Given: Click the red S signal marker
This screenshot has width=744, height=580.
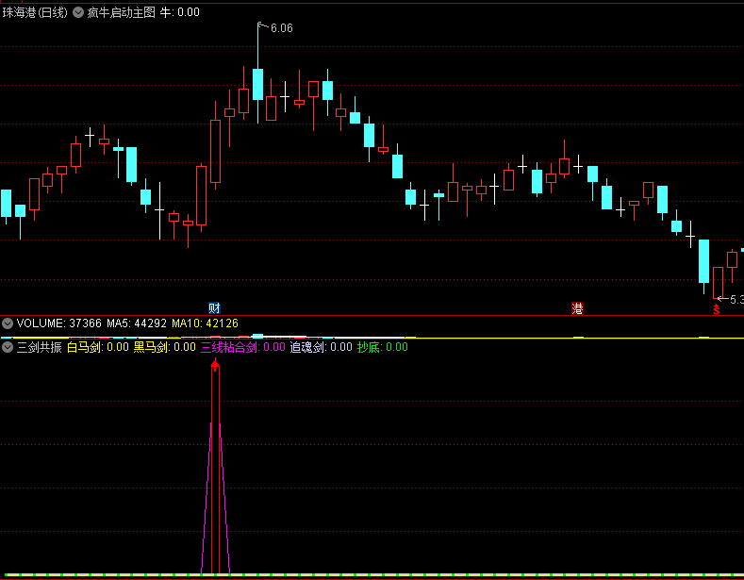Looking at the screenshot, I should click(717, 309).
